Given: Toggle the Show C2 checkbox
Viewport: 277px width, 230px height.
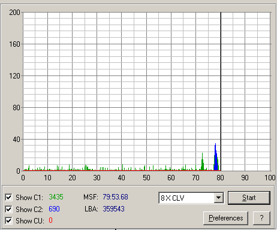Looking at the screenshot, I should pos(8,209).
